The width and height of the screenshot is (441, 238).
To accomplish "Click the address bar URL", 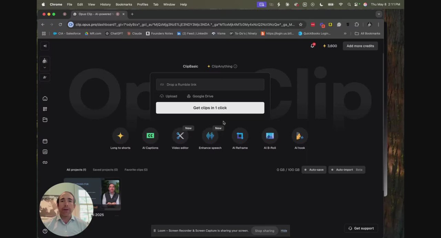I will (x=185, y=24).
